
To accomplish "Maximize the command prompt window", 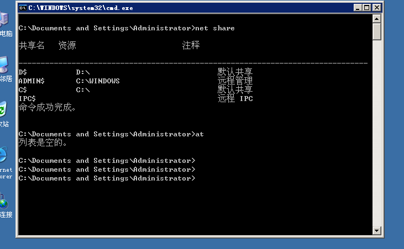I will [x=367, y=8].
